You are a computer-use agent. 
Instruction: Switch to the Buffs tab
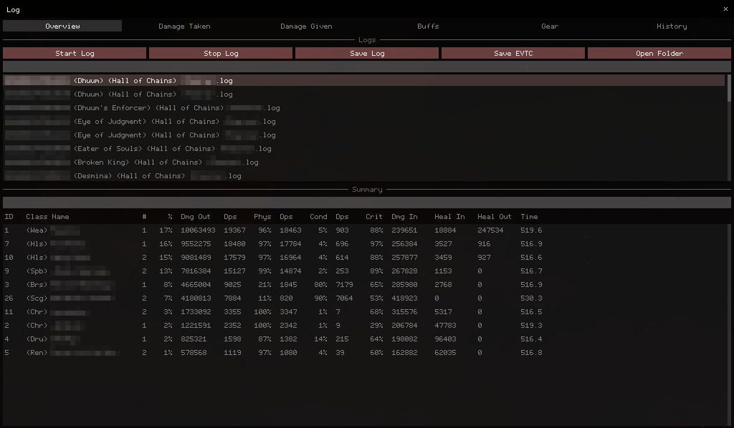point(428,26)
